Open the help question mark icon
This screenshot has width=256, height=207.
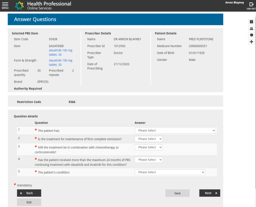(x=251, y=22)
